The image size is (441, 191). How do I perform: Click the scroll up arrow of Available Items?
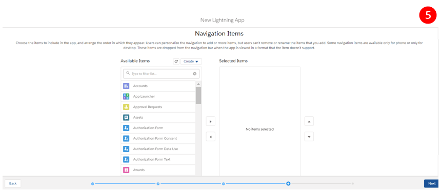[x=198, y=84]
